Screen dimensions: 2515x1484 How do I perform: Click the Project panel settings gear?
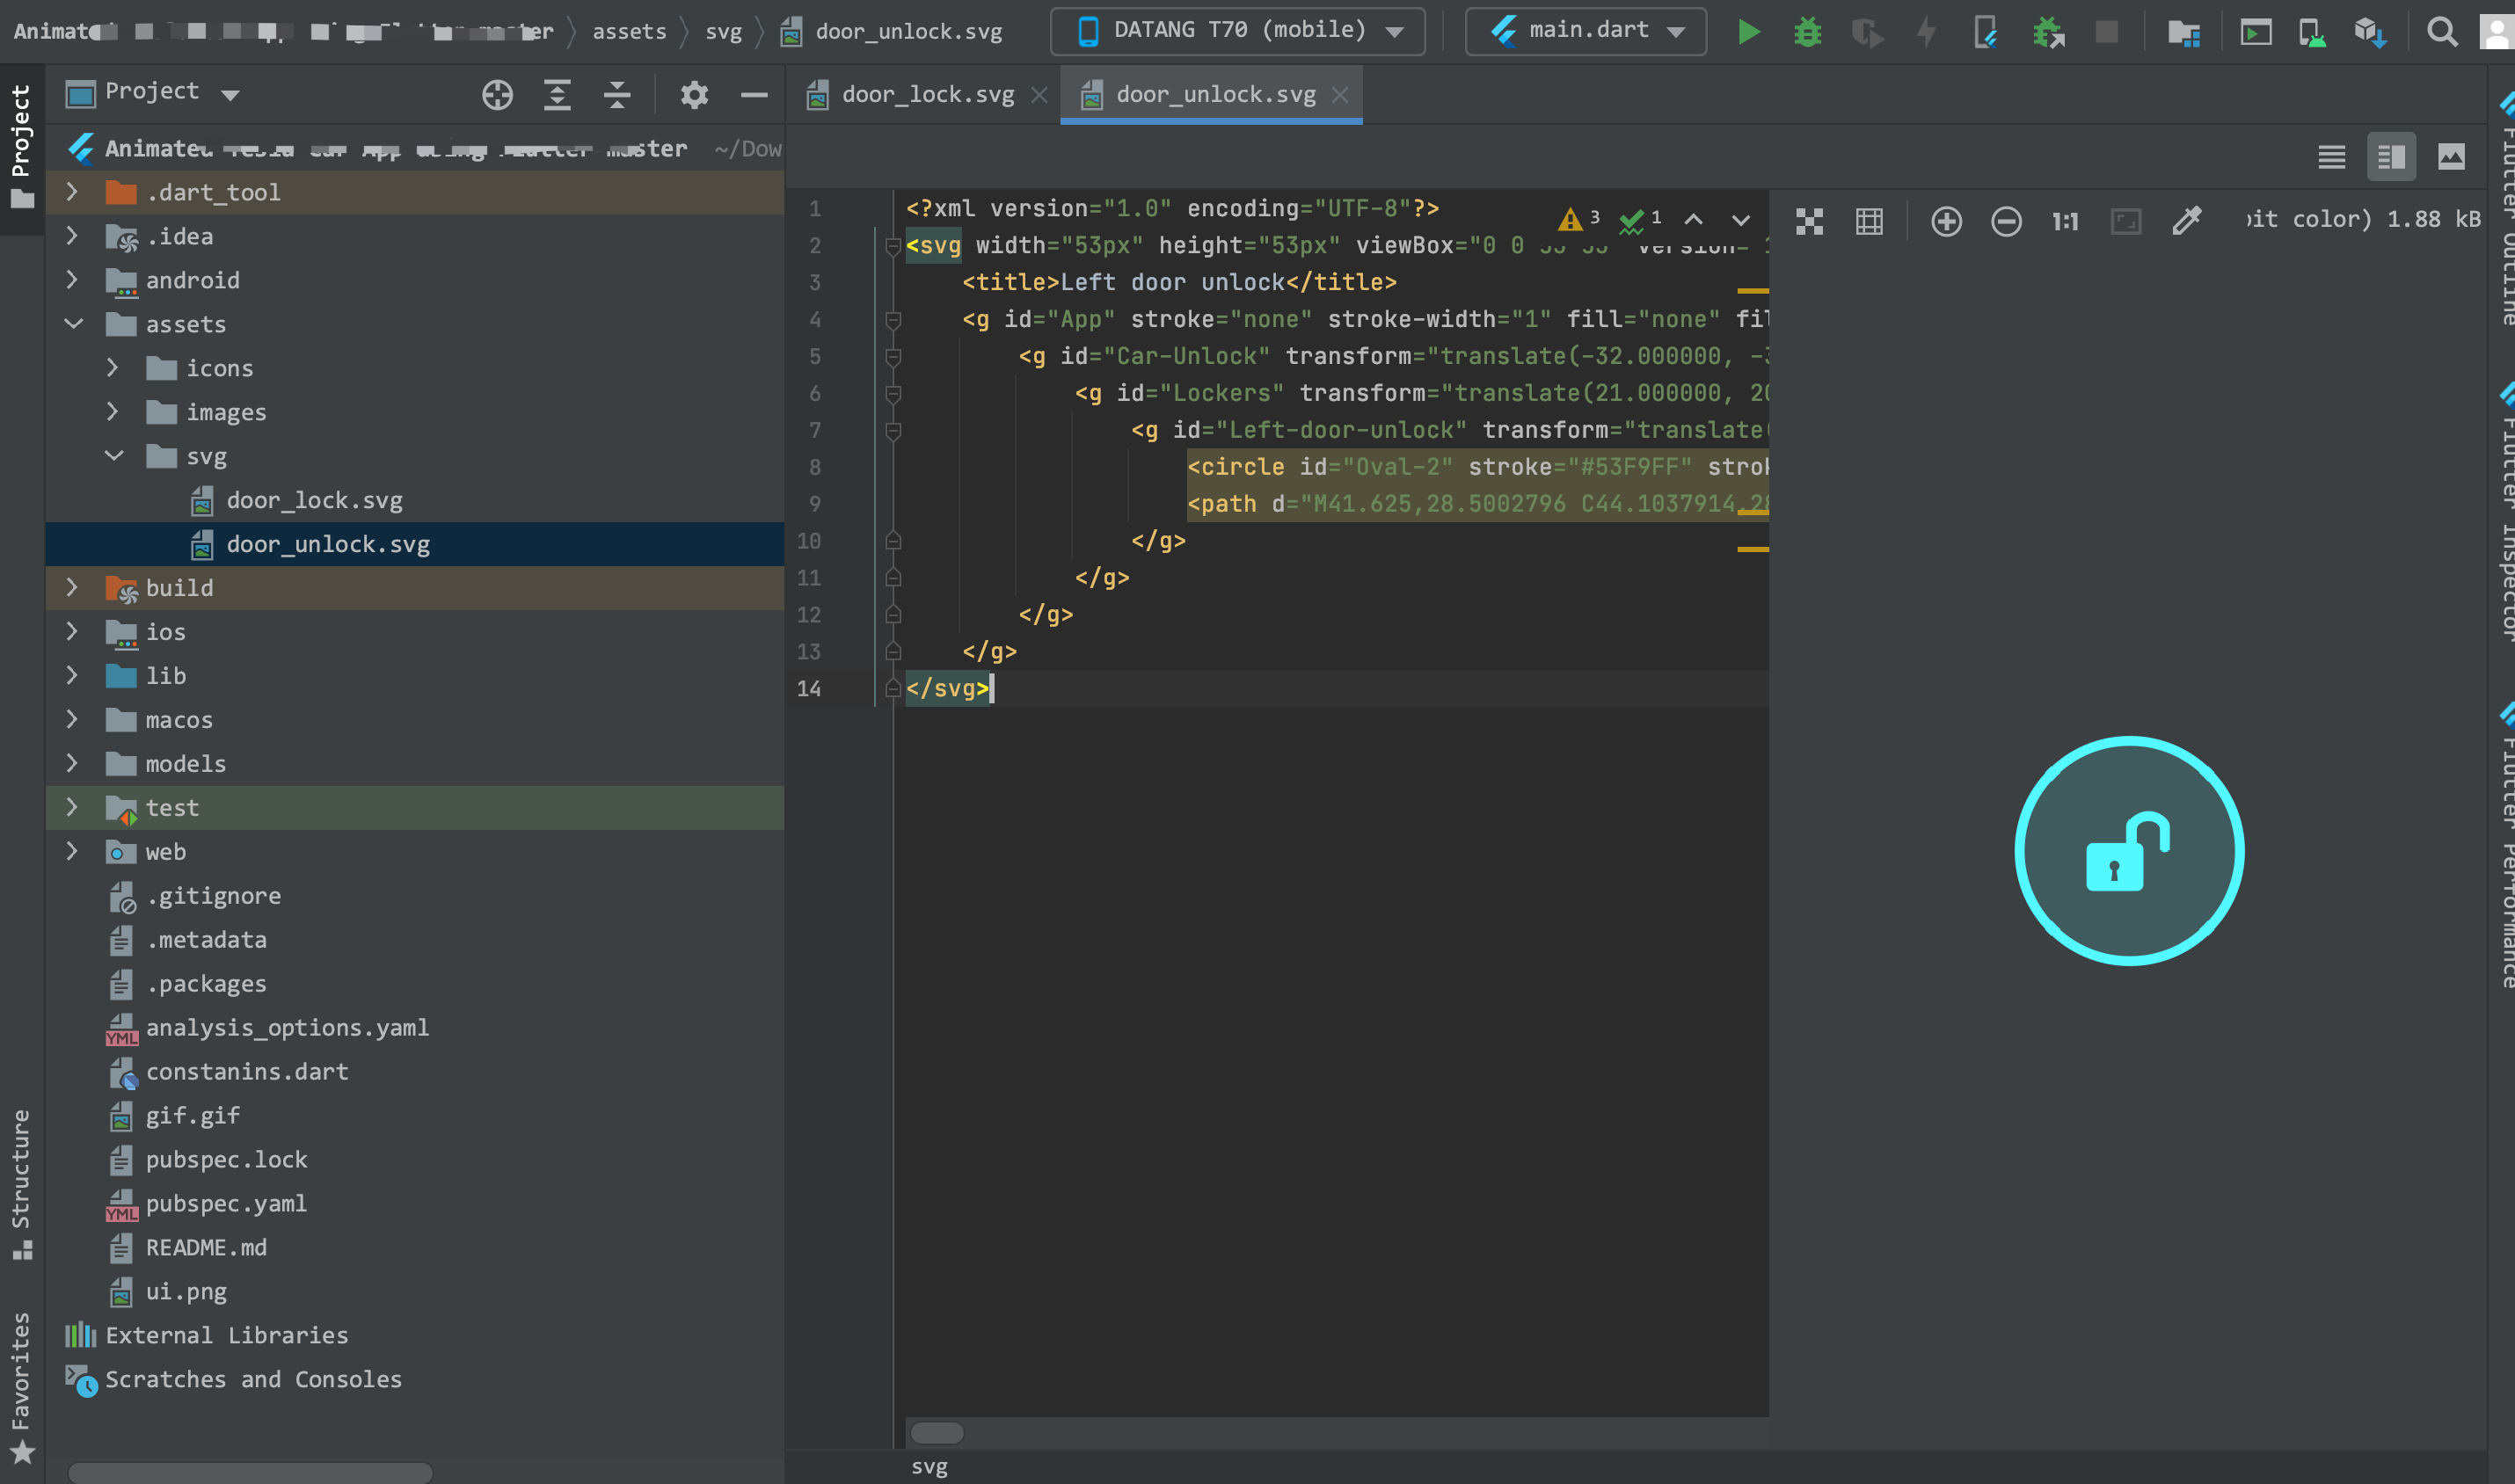pyautogui.click(x=694, y=95)
